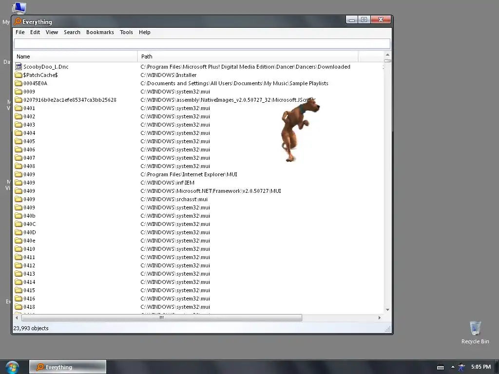This screenshot has width=499, height=374.
Task: Select the 040e folder icon
Action: tap(19, 241)
